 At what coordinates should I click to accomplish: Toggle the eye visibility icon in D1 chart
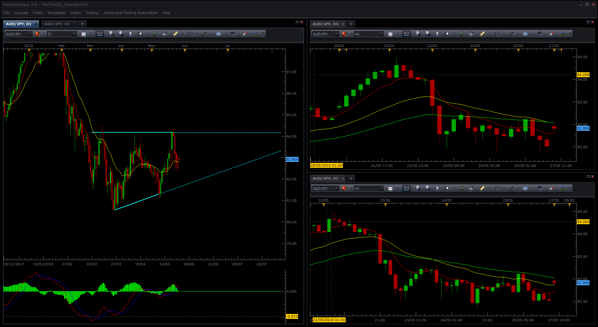click(164, 34)
